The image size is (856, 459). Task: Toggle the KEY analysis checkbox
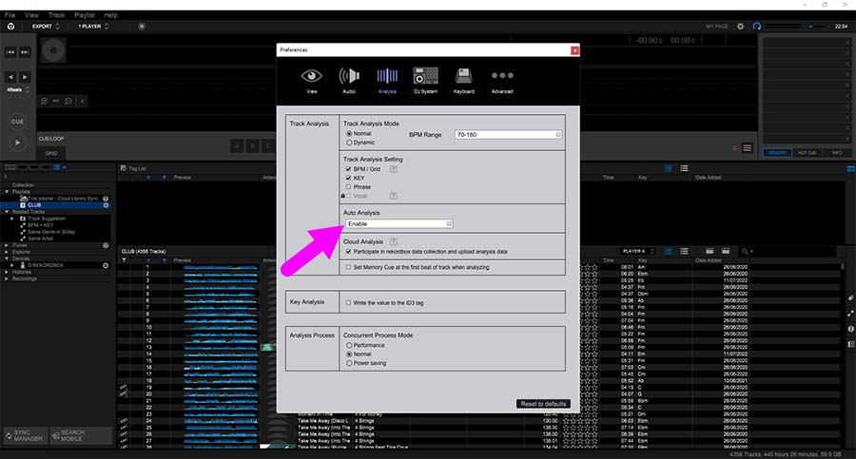tap(348, 178)
